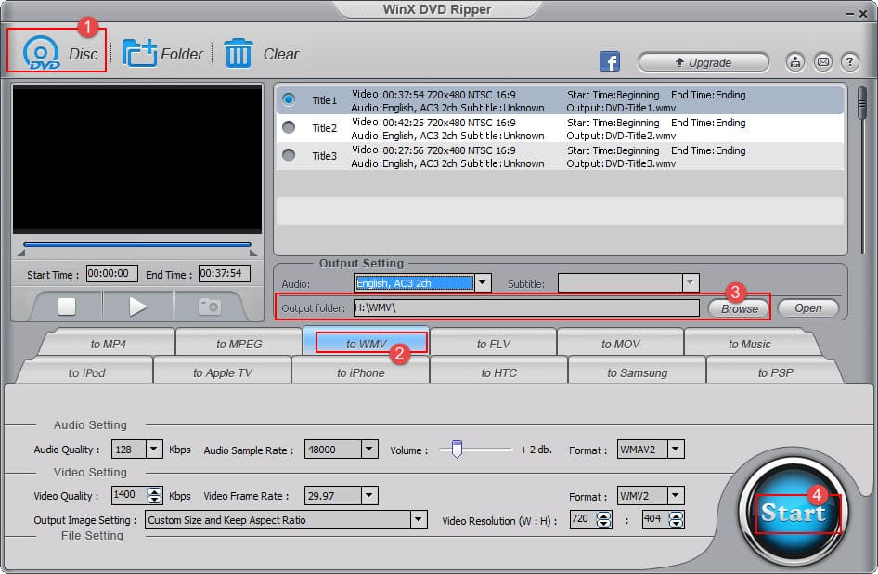Hit the big Start button
The height and width of the screenshot is (574, 878).
click(x=794, y=513)
